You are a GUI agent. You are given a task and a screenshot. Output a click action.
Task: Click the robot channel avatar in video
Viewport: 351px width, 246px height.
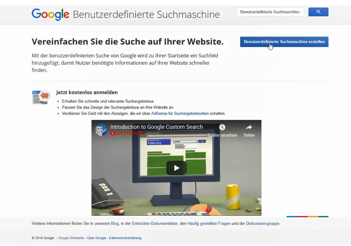(101, 129)
